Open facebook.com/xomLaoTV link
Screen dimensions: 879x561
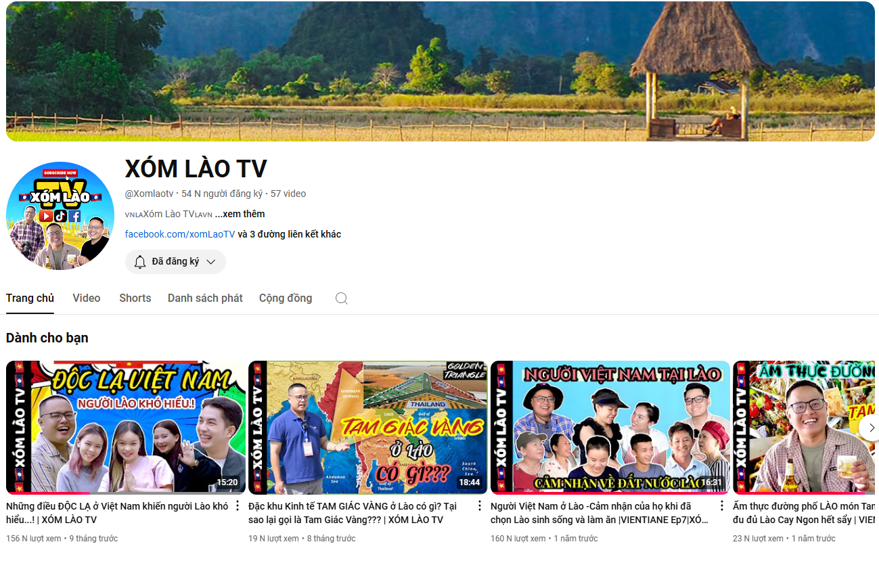(180, 234)
